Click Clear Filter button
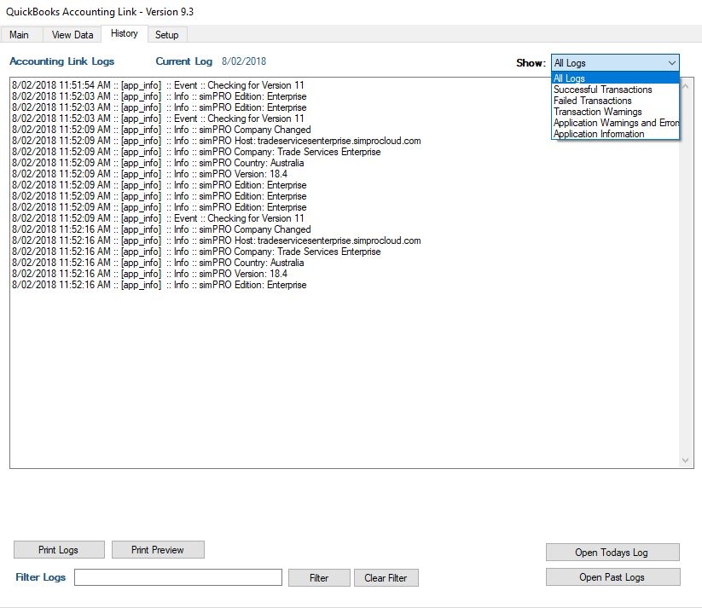702x608 pixels. (x=386, y=578)
